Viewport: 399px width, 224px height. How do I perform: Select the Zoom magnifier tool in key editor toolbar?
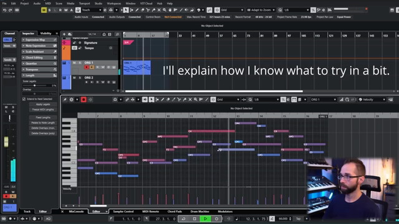click(x=196, y=100)
